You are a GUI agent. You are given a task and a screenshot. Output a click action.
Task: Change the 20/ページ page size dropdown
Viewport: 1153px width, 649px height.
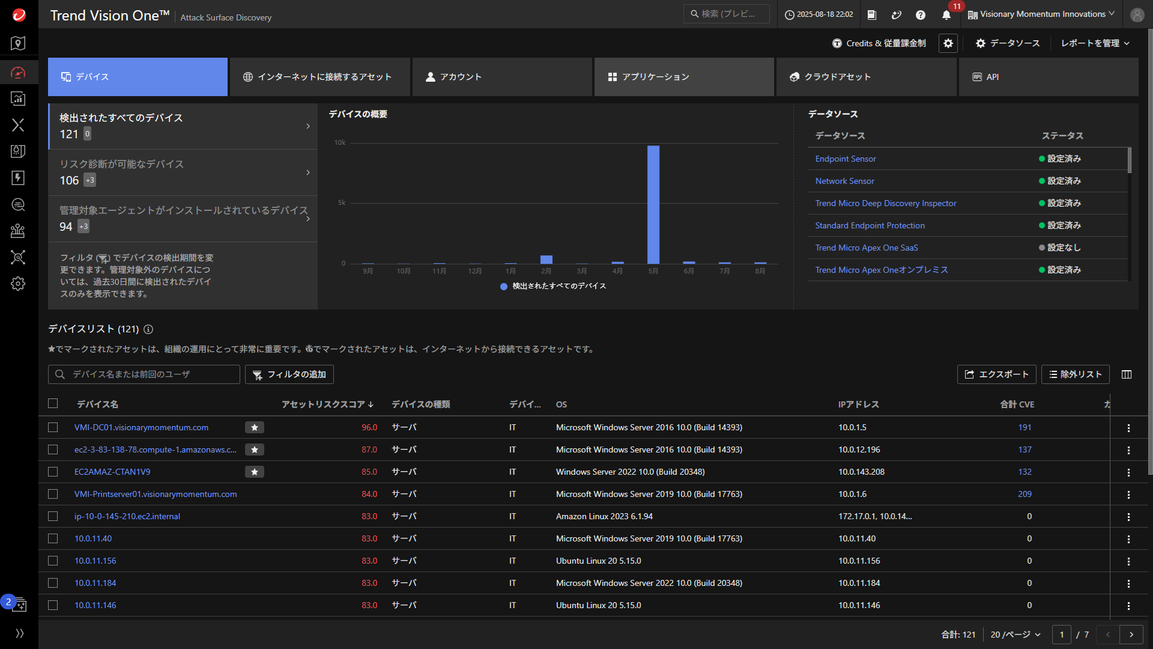(x=1015, y=635)
